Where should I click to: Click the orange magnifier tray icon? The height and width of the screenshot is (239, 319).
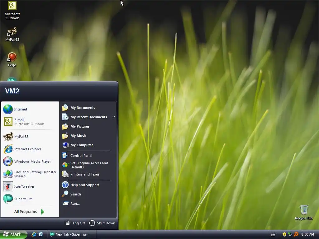[296, 234]
